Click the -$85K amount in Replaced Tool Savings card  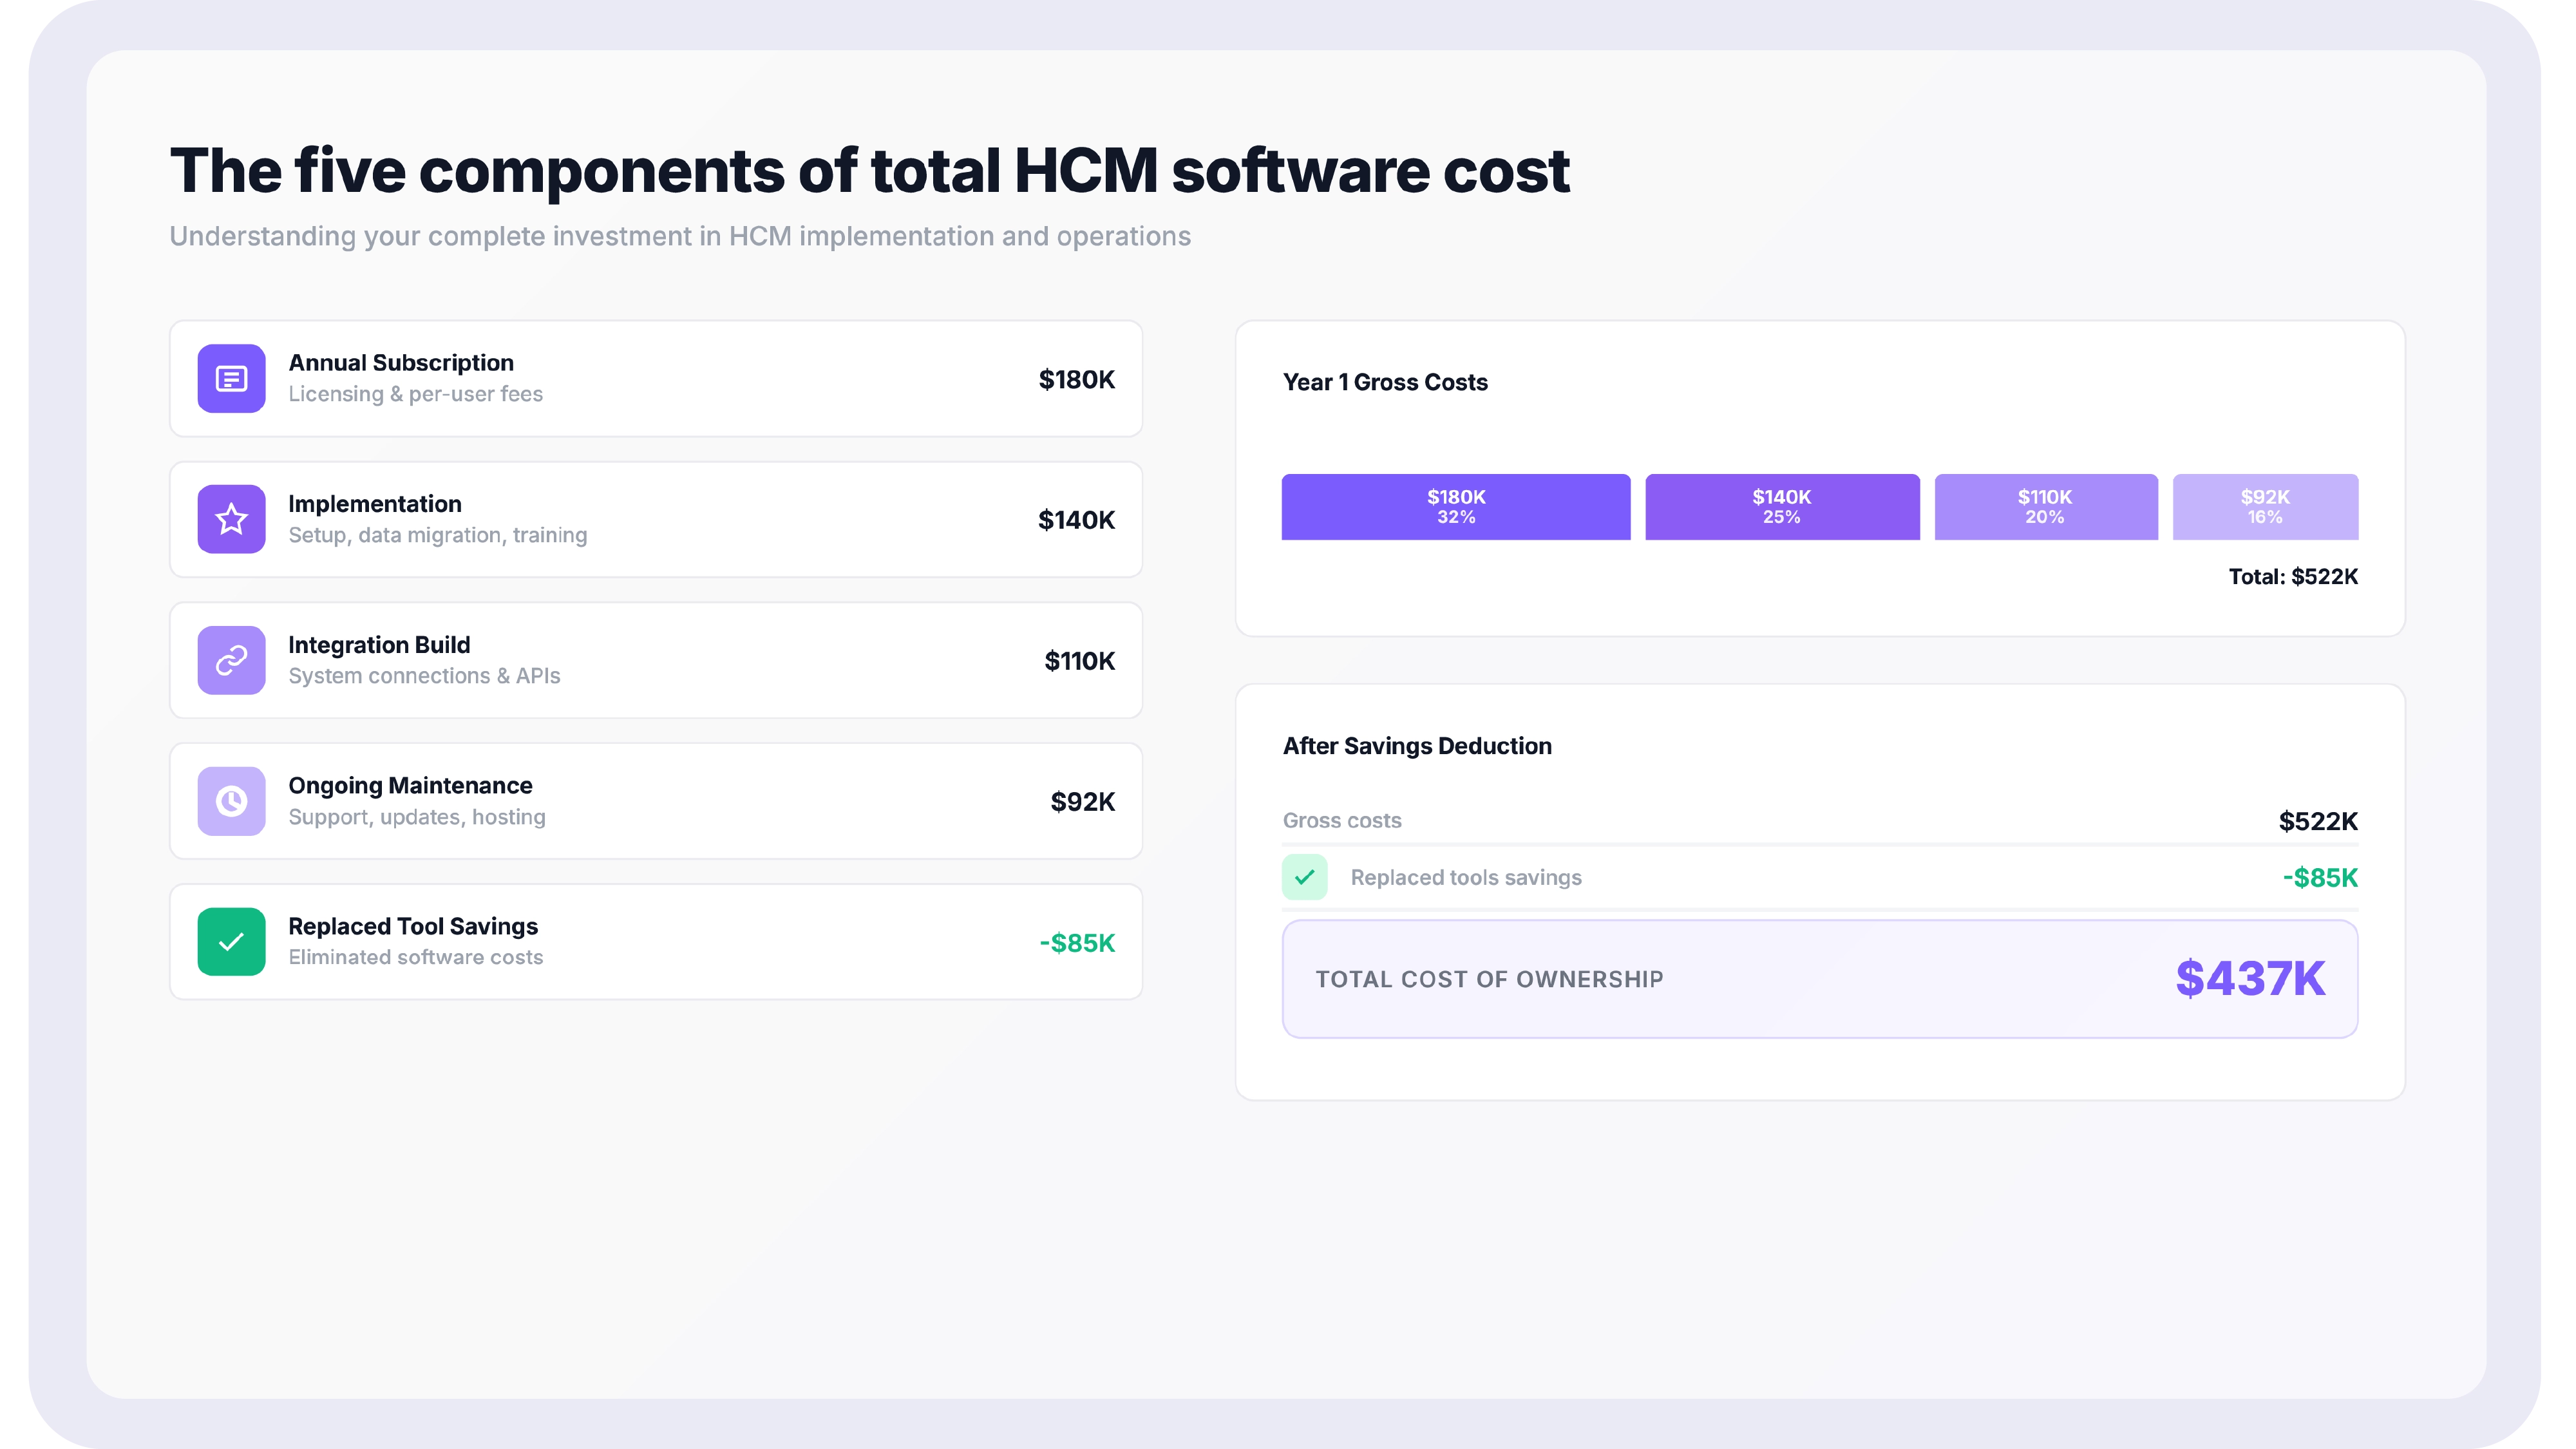point(1077,943)
